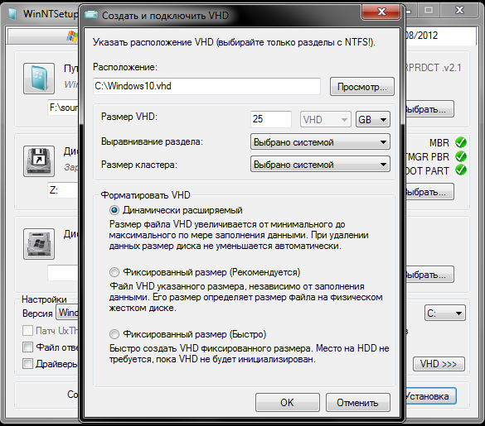This screenshot has width=485, height=426.
Task: Click the Выбрать... button for the install source
Action: click(x=429, y=109)
